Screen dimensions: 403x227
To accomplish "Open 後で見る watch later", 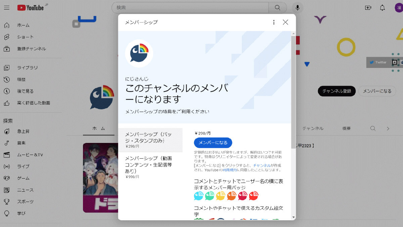I will pyautogui.click(x=25, y=91).
